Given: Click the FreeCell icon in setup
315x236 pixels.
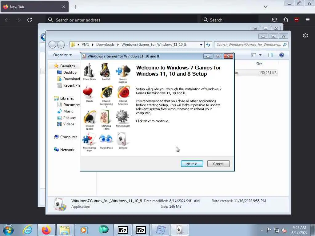Looking at the screenshot, I should (106, 70).
